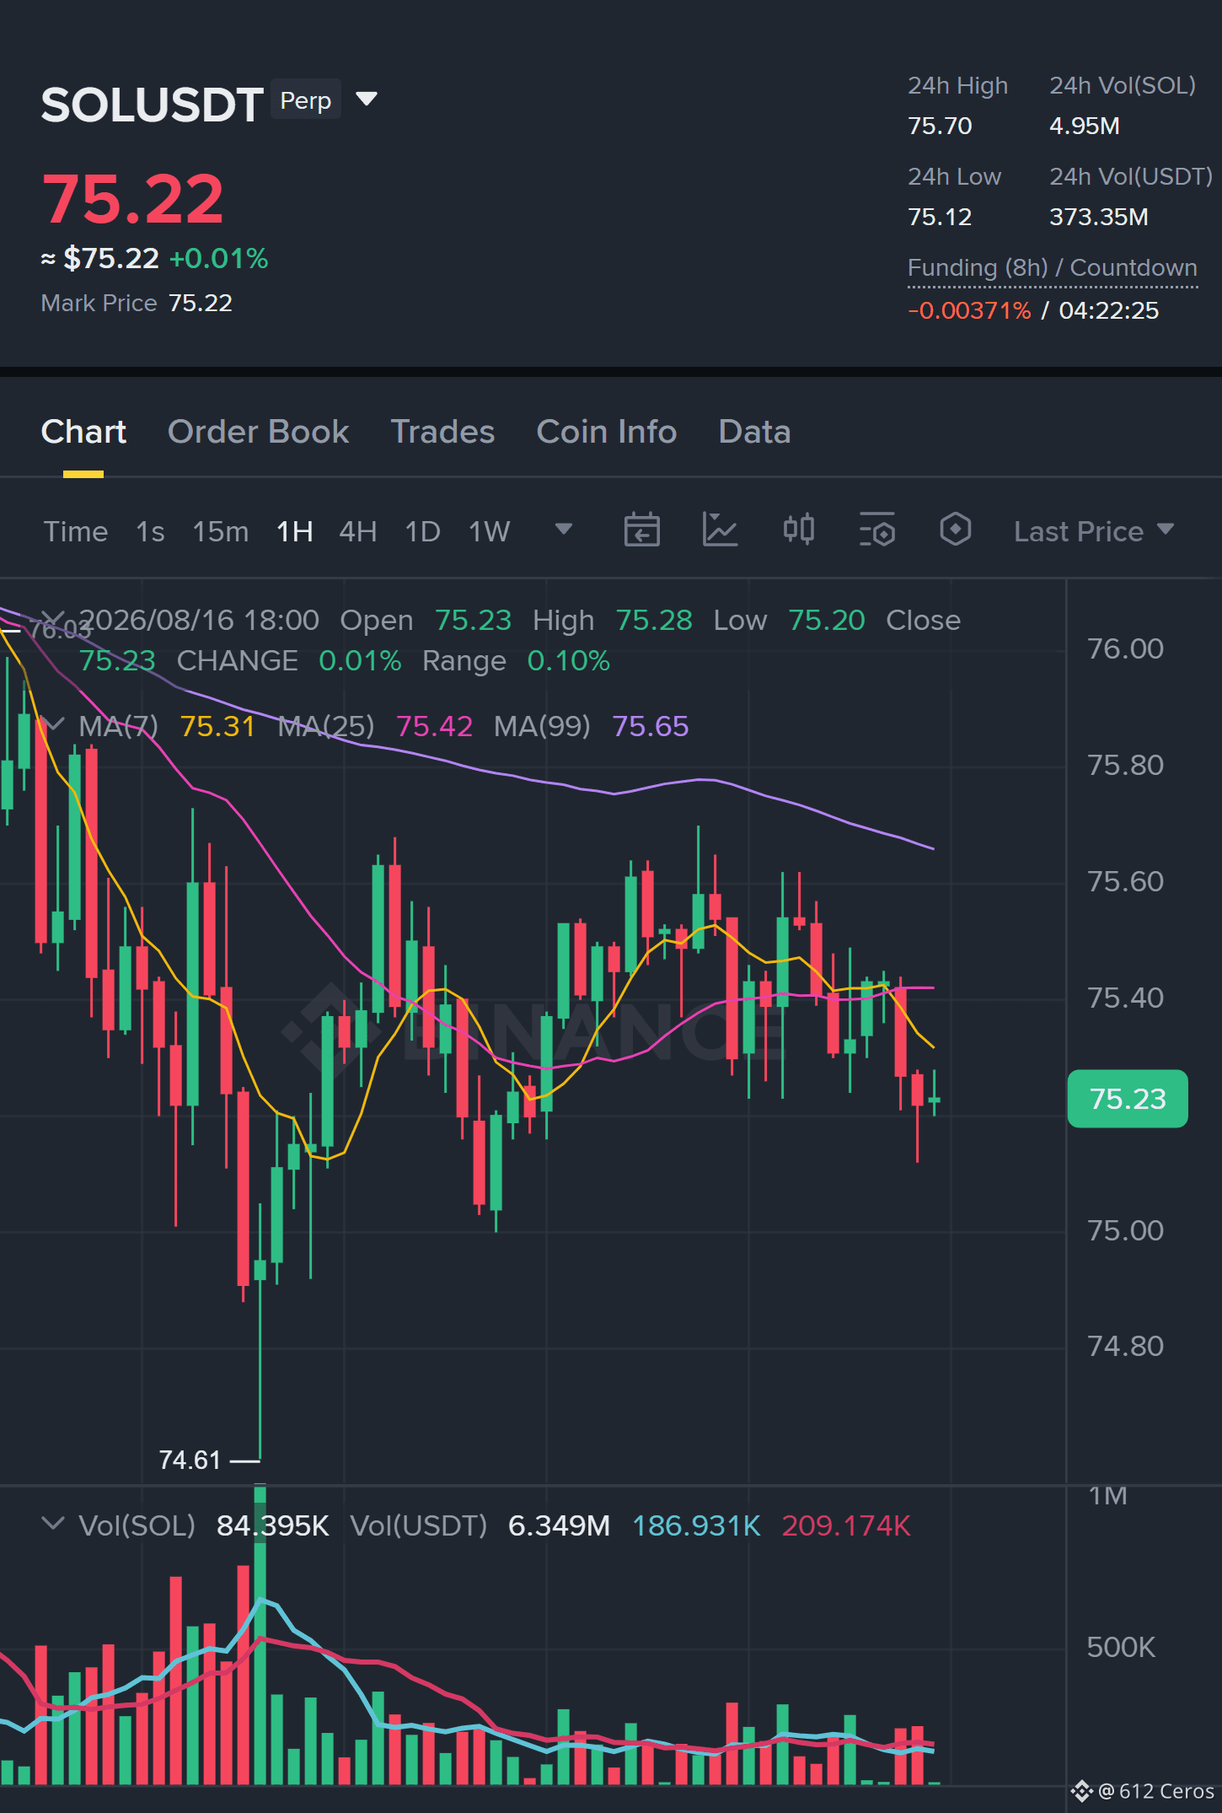This screenshot has height=1813, width=1222.
Task: Tap the 2026/08/16 18:00 candle timestamp
Action: coord(199,620)
